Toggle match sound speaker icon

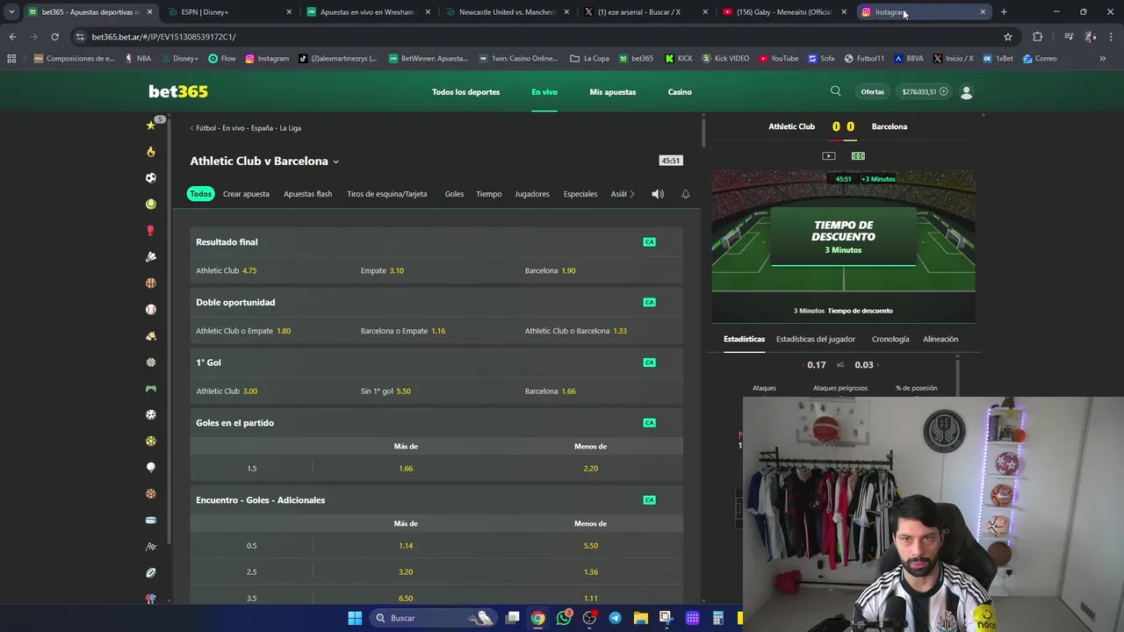point(658,194)
